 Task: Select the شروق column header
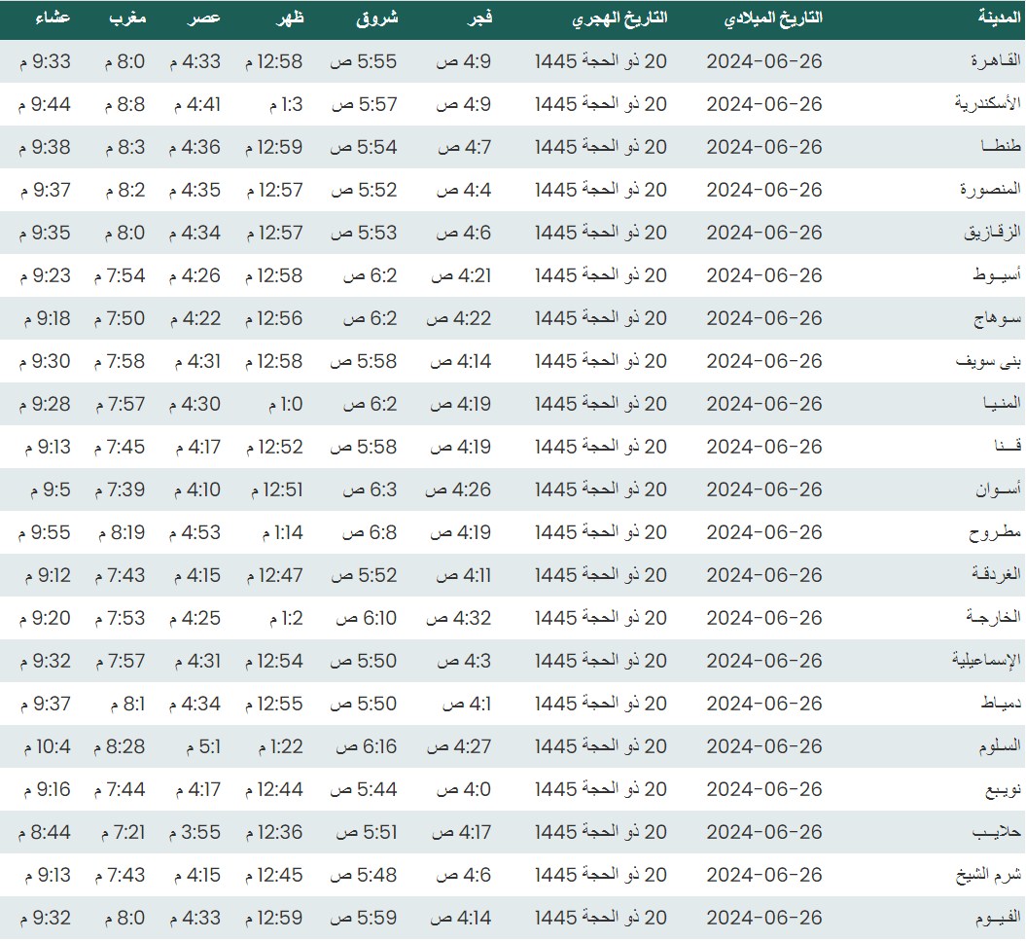pos(378,18)
